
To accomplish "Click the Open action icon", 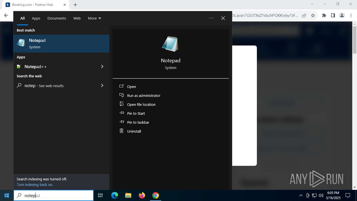I will (x=121, y=86).
